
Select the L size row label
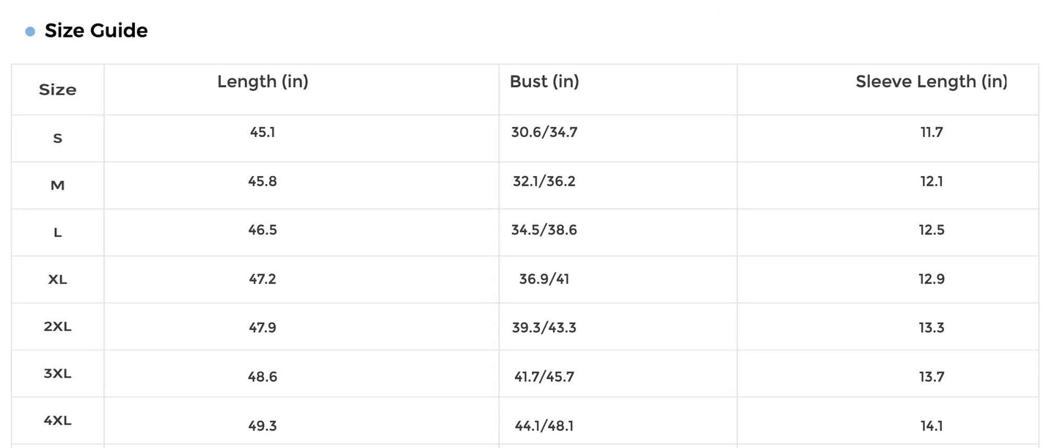pos(57,232)
